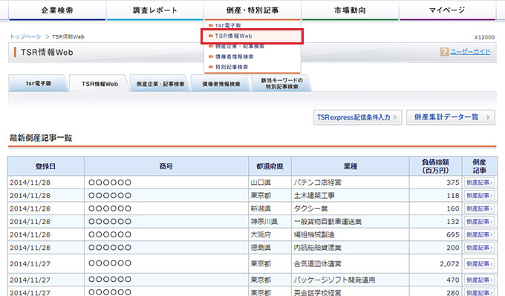This screenshot has height=296, width=505.
Task: Open the 企業検索 menu
Action: (57, 10)
